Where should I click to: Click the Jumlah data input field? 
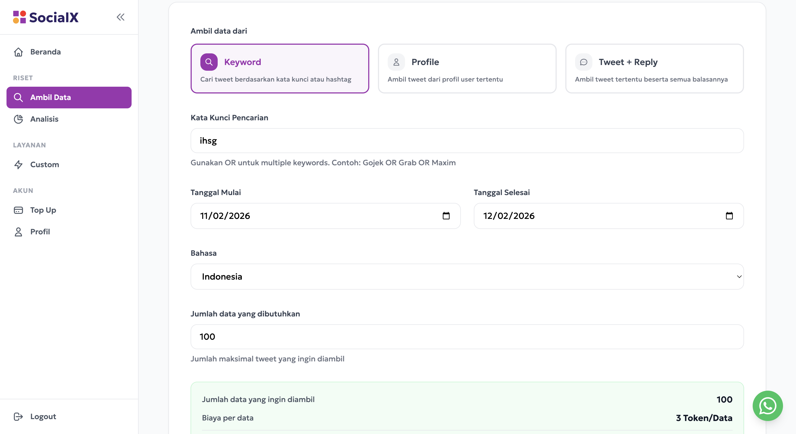(x=467, y=337)
